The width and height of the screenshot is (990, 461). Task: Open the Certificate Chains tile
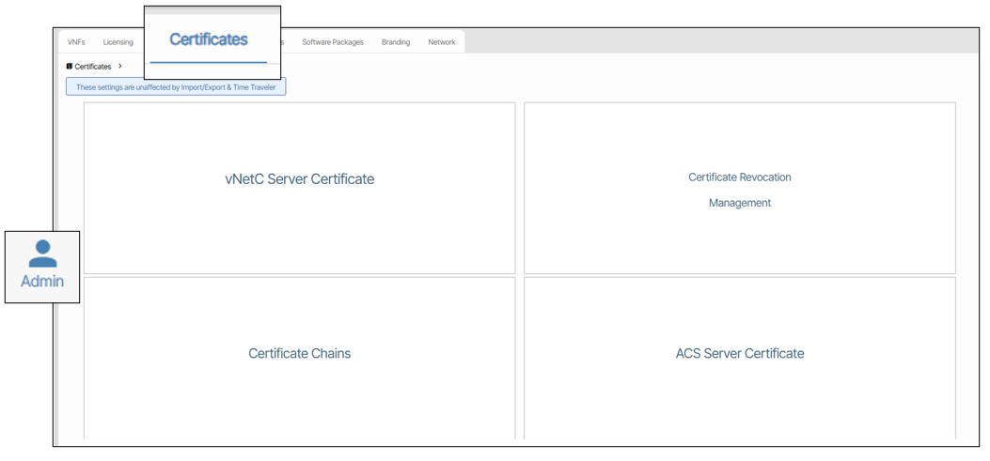(x=299, y=354)
